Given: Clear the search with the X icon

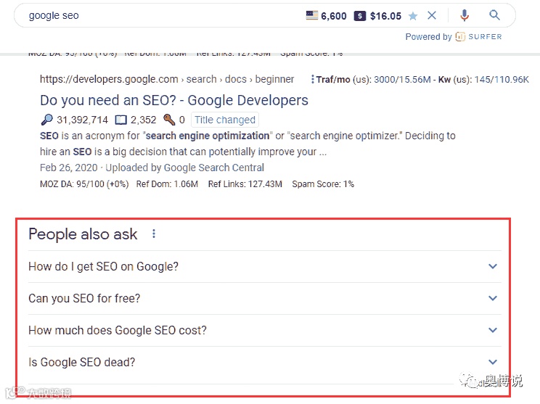Looking at the screenshot, I should pyautogui.click(x=432, y=15).
